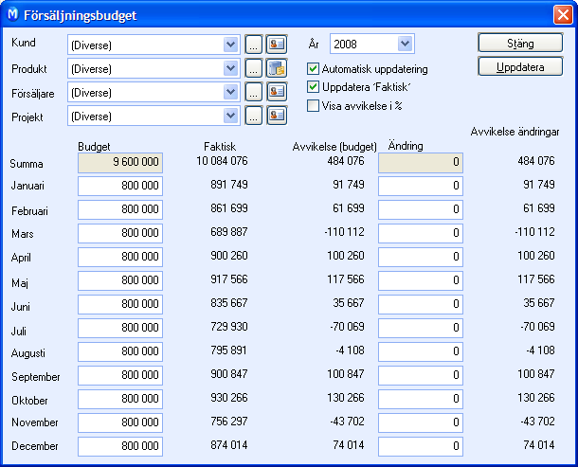Click the Stäng button
The image size is (578, 467).
[x=520, y=44]
